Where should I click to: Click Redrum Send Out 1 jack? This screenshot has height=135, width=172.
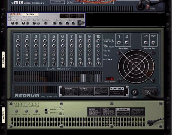click(x=119, y=42)
